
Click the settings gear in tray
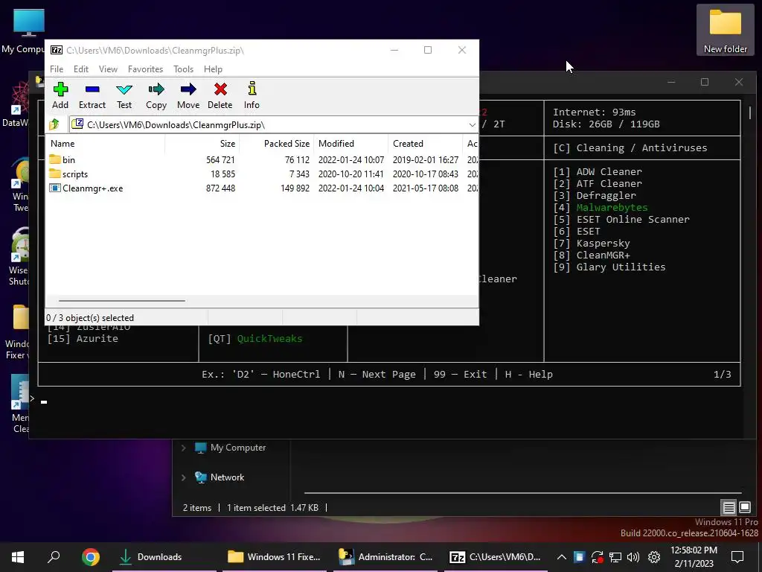point(654,557)
